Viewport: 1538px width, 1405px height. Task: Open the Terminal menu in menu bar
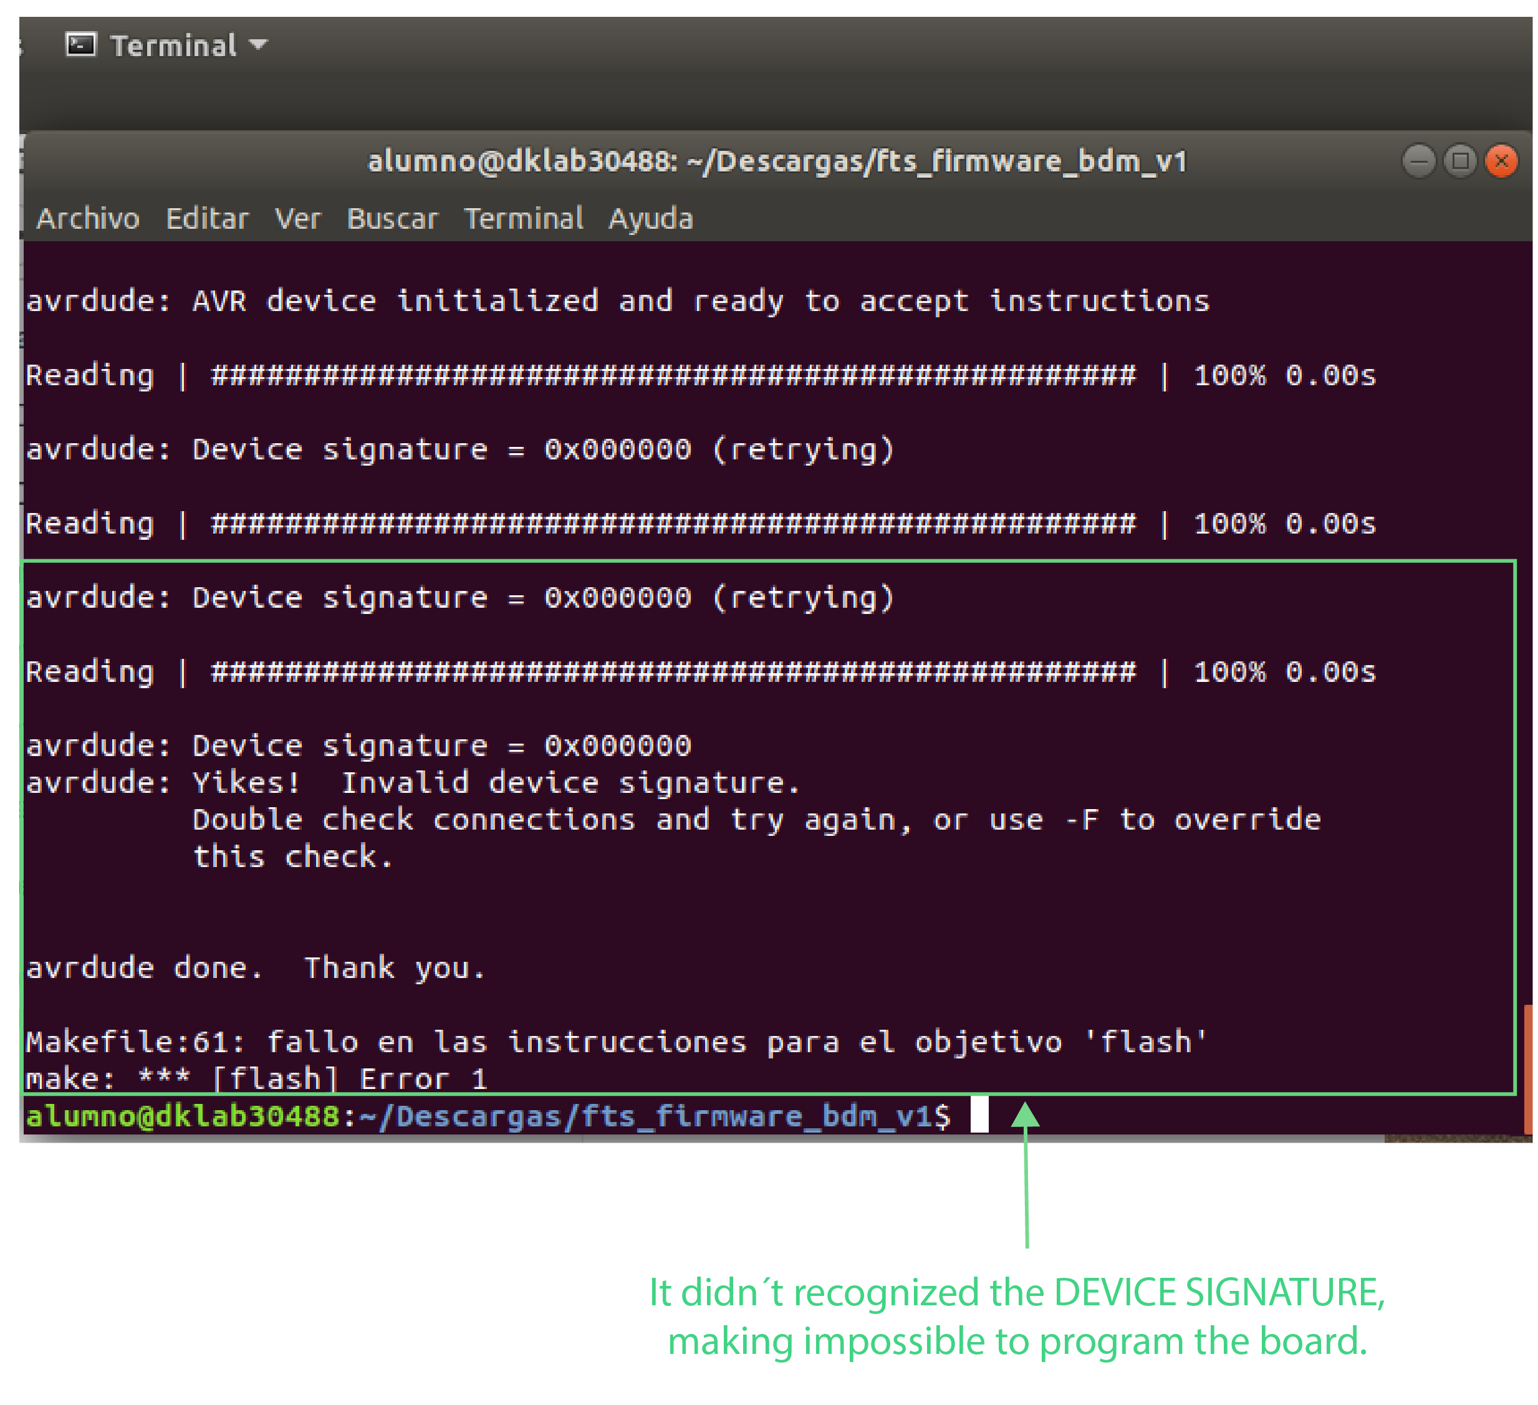[523, 219]
